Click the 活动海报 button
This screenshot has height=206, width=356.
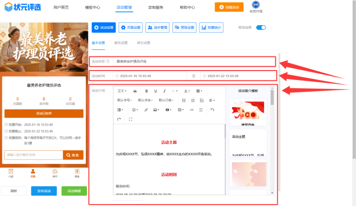74,191
